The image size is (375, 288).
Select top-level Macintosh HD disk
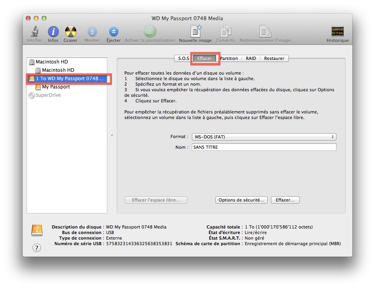pyautogui.click(x=52, y=62)
